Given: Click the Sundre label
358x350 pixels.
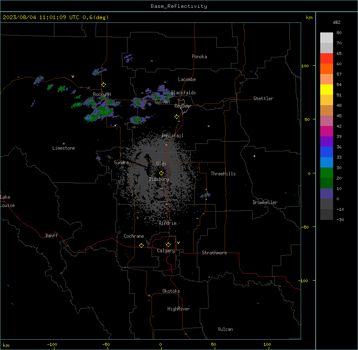Looking at the screenshot, I should coord(121,163).
